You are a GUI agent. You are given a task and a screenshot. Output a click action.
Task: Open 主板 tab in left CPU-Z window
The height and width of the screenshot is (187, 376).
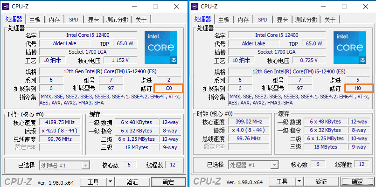[x=35, y=20]
